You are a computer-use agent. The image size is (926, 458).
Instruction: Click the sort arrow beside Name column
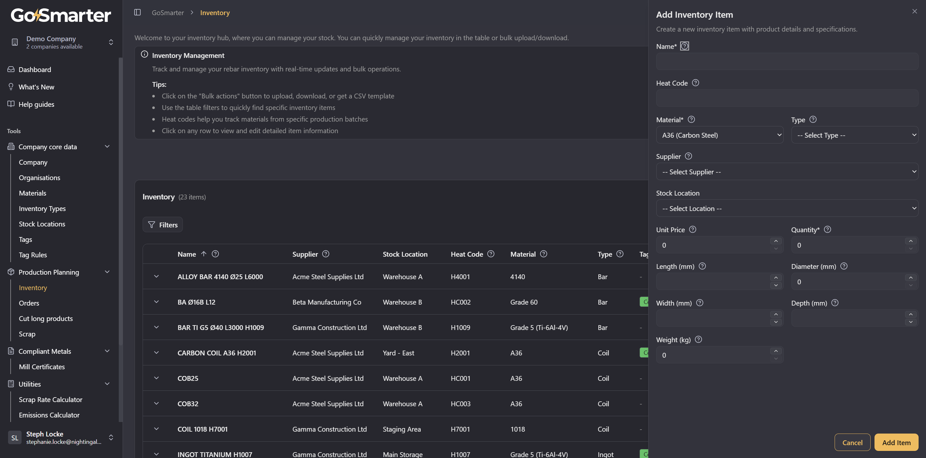coord(204,254)
